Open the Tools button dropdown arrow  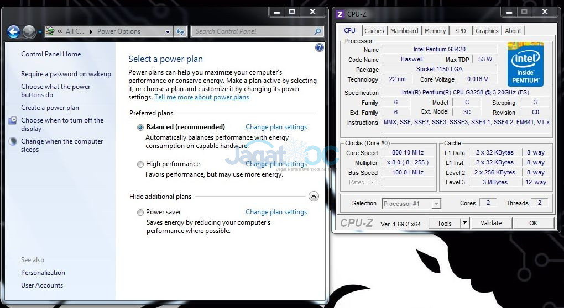[x=464, y=223]
